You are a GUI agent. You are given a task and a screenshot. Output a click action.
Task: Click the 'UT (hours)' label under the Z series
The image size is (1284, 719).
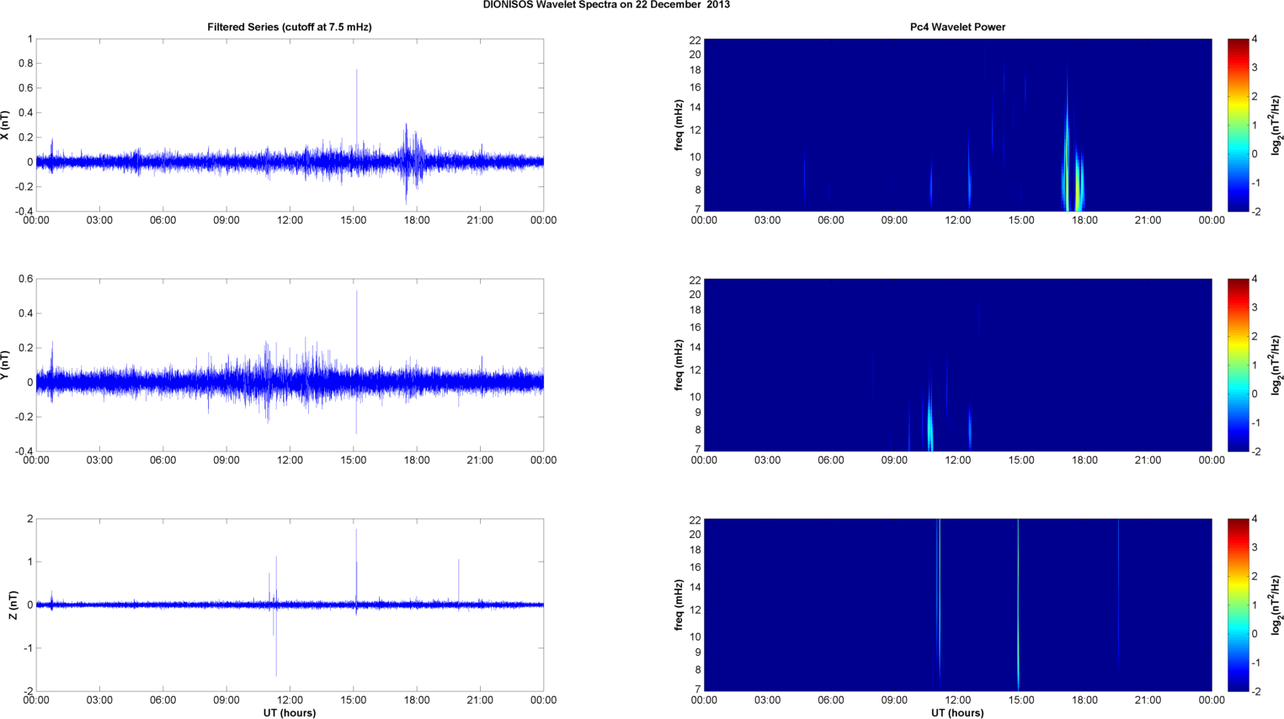pyautogui.click(x=290, y=712)
